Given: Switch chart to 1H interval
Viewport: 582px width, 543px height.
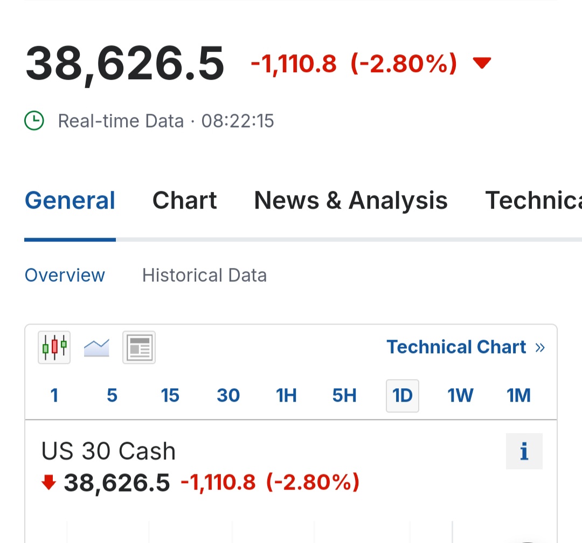Looking at the screenshot, I should coord(286,396).
